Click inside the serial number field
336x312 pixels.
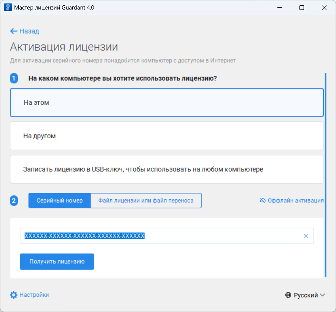(x=221, y=236)
